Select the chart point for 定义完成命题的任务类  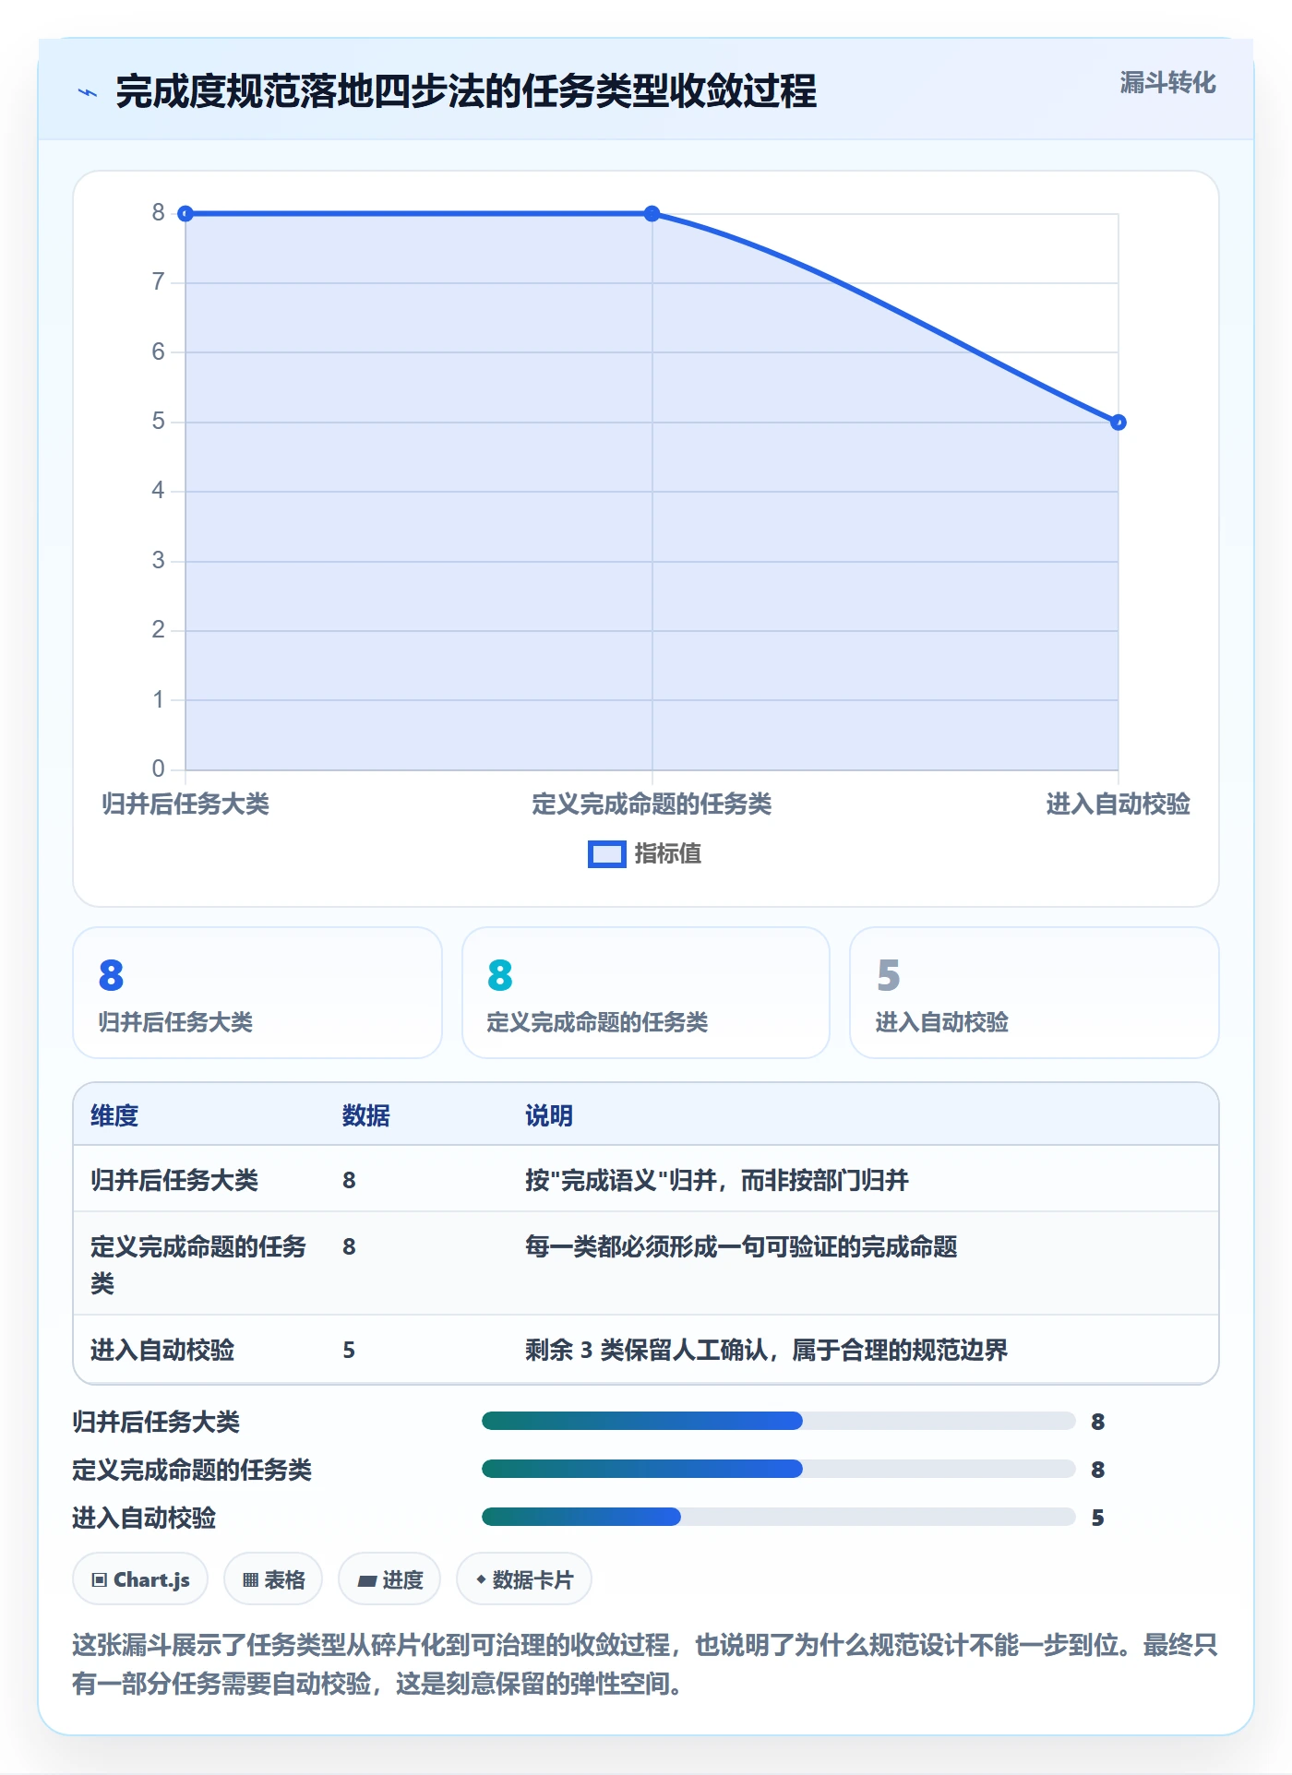pos(652,214)
